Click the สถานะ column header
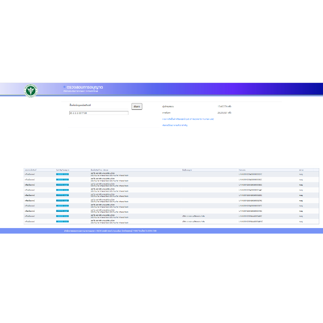The width and height of the screenshot is (323, 323). [301, 170]
